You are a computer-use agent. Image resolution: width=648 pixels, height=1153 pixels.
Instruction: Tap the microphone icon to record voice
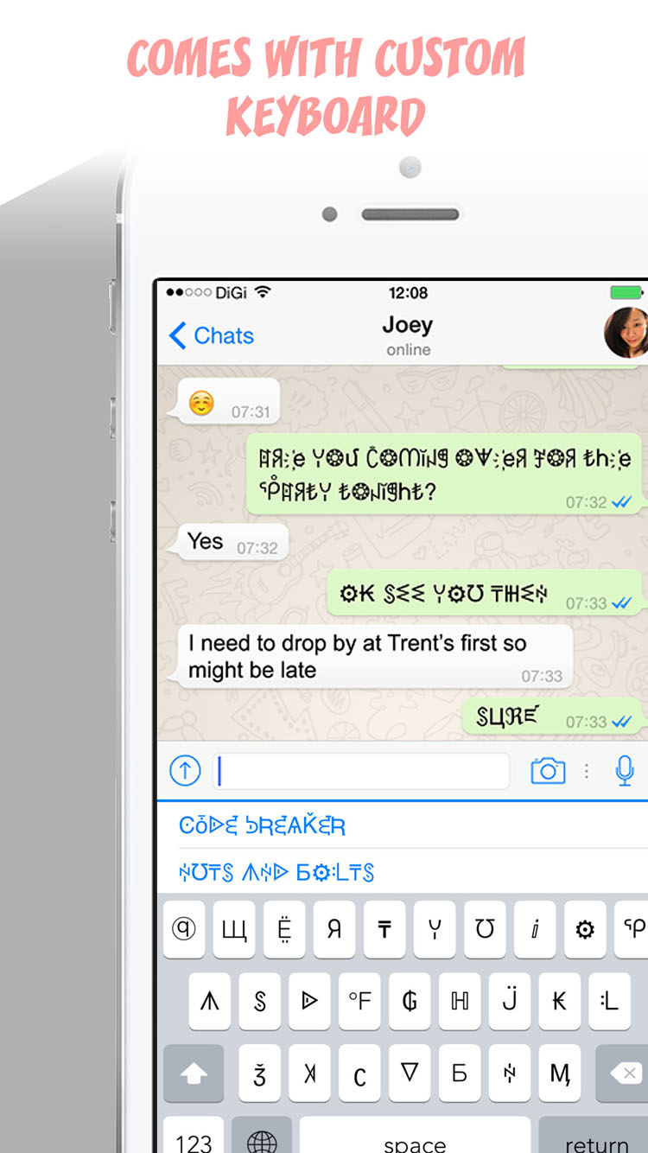pyautogui.click(x=625, y=770)
